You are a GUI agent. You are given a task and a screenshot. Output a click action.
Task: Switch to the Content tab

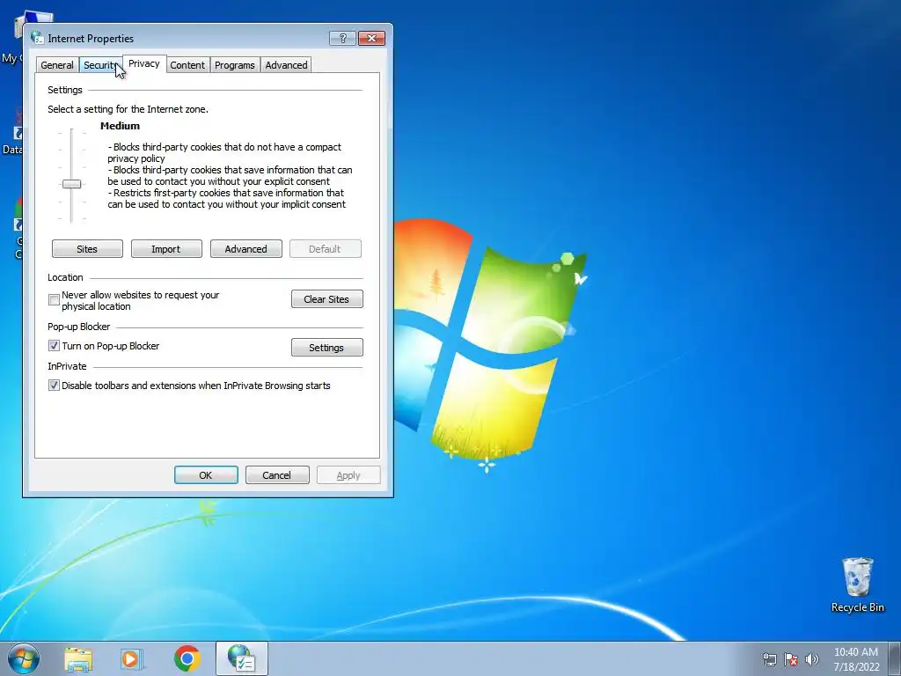(x=187, y=65)
